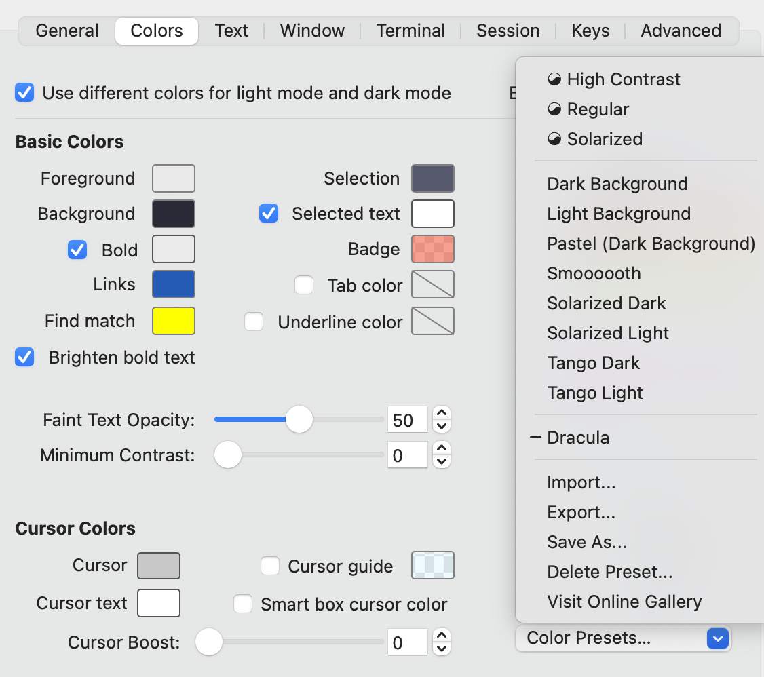Screen dimensions: 764x677
Task: Open the Keys tab
Action: click(590, 31)
